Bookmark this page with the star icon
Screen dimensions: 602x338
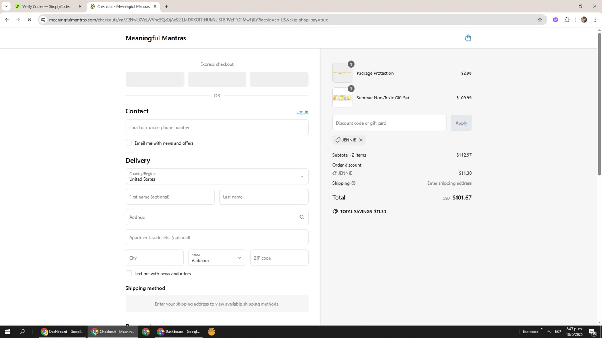540,20
